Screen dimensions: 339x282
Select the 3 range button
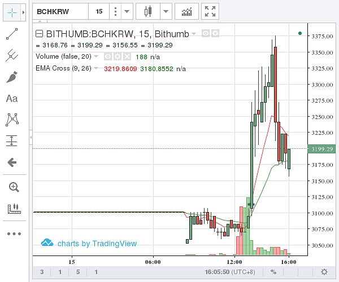pos(42,272)
